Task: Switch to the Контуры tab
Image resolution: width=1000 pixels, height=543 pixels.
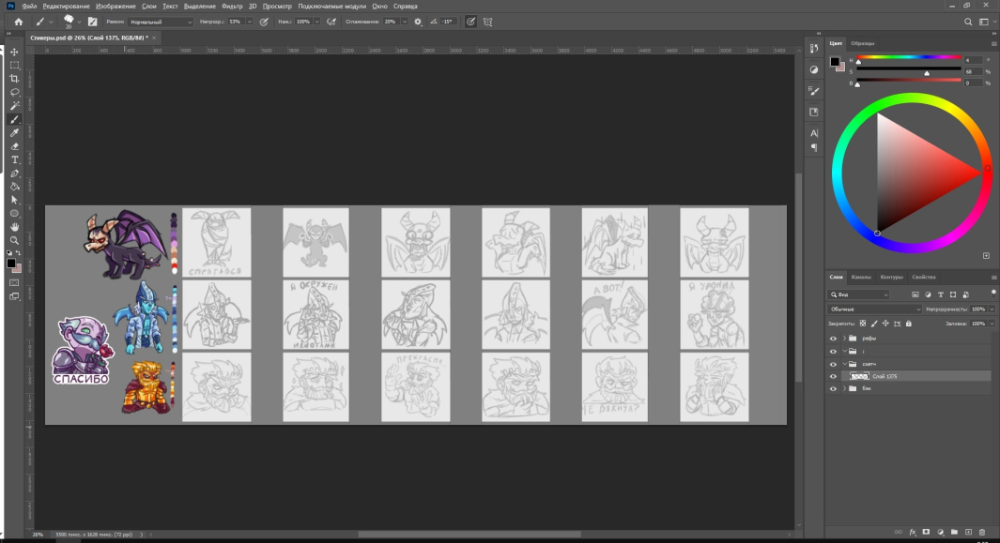Action: coord(892,278)
